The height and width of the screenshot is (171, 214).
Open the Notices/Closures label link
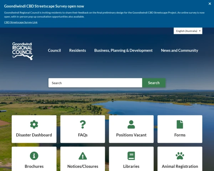(x=83, y=166)
